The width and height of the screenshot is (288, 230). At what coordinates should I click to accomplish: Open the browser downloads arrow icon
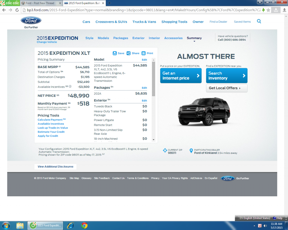(x=284, y=10)
